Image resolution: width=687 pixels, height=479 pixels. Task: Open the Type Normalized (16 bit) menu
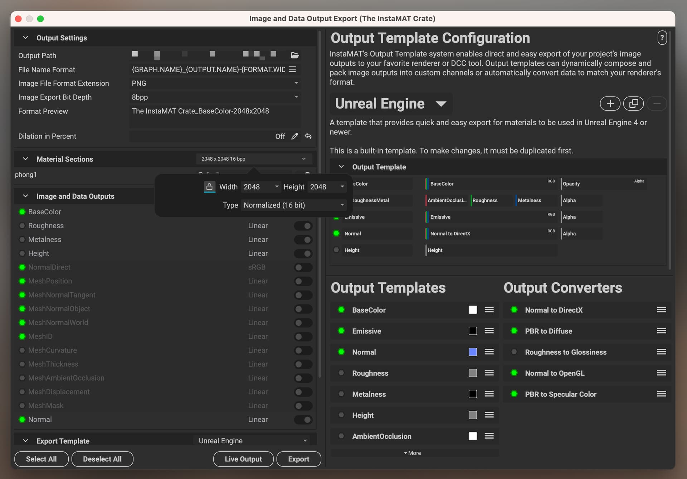[293, 205]
